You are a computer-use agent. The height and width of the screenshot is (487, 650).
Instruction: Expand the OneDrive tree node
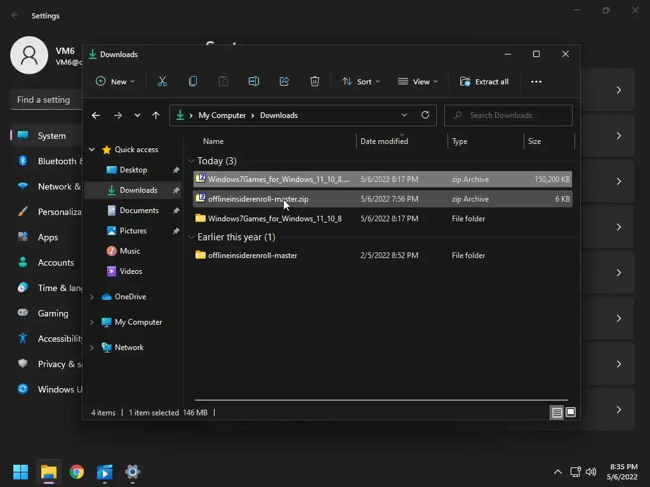pos(92,297)
